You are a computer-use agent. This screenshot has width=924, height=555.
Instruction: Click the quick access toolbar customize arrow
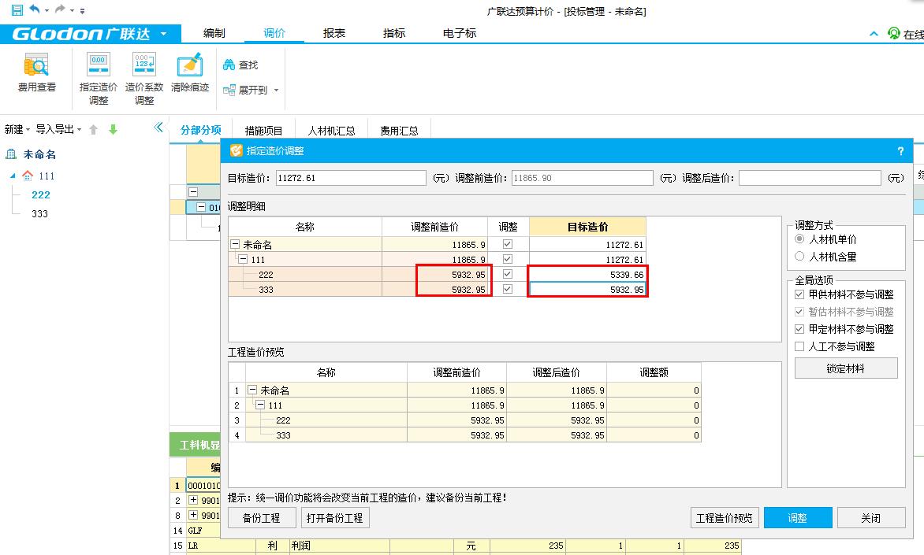click(82, 10)
